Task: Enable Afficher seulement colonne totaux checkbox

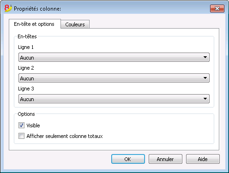Action: [x=21, y=136]
